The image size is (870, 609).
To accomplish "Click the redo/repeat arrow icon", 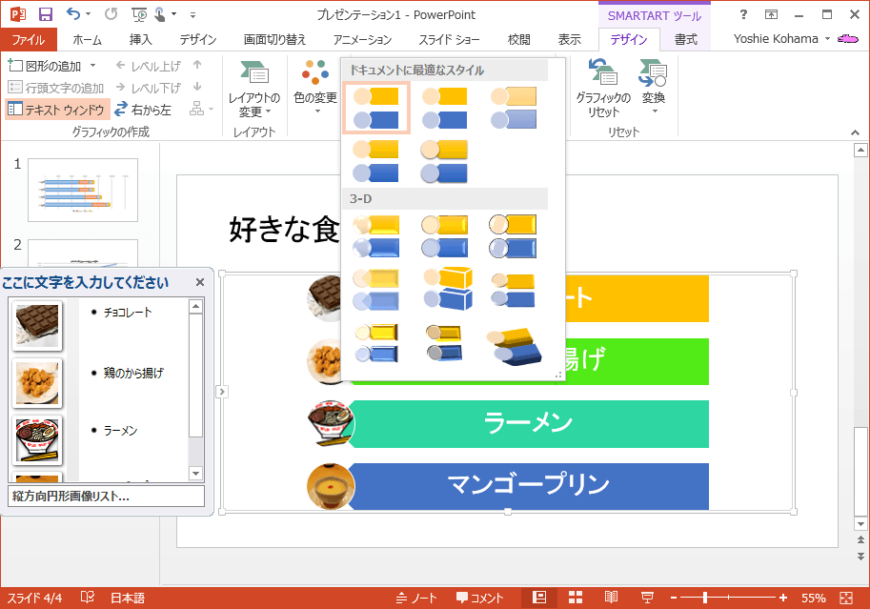I will pos(111,14).
